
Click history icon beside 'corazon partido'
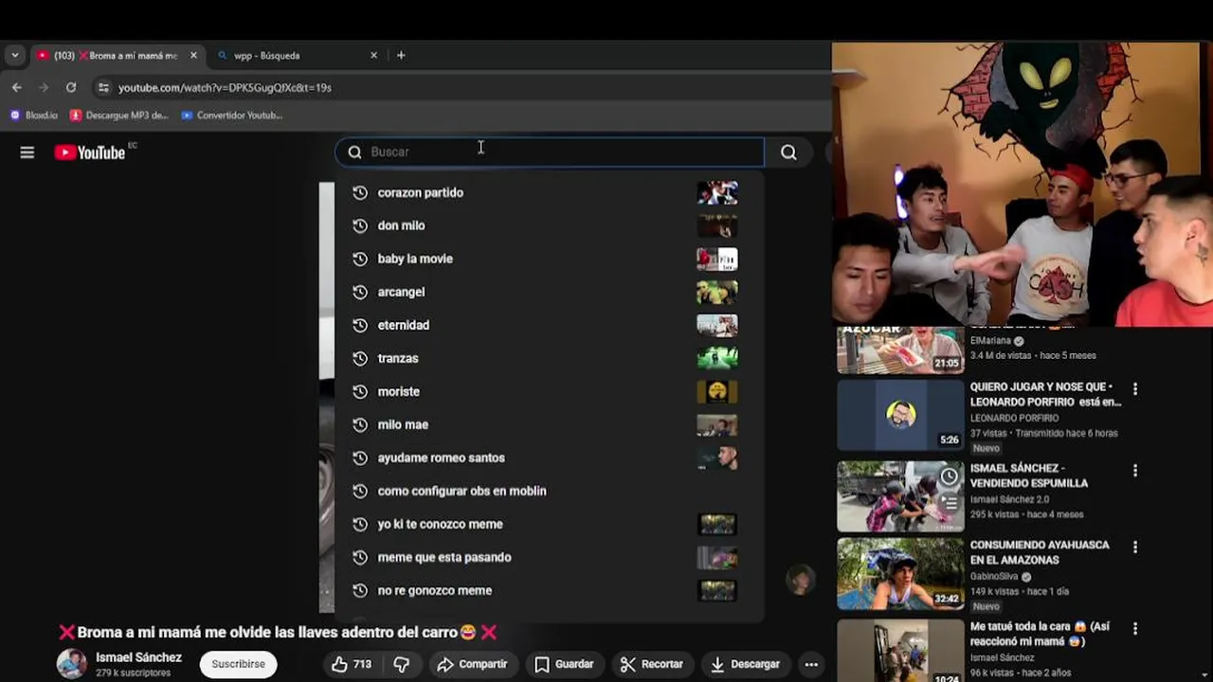[360, 192]
